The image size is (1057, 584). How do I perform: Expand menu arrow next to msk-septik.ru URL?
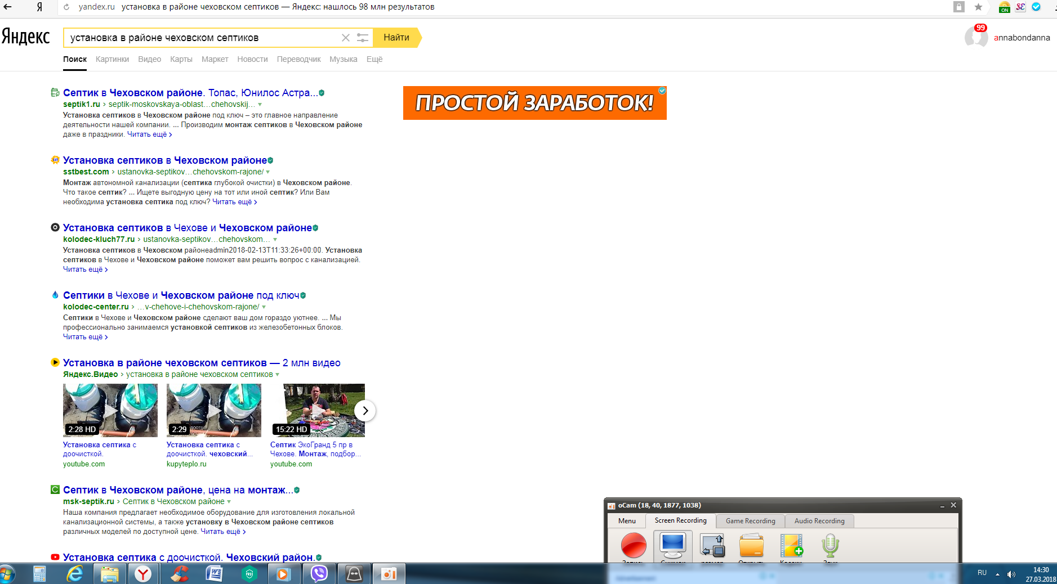(229, 502)
